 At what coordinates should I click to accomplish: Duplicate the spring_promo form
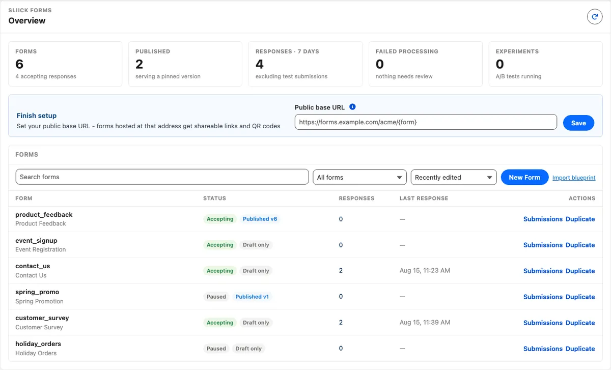[x=580, y=297]
